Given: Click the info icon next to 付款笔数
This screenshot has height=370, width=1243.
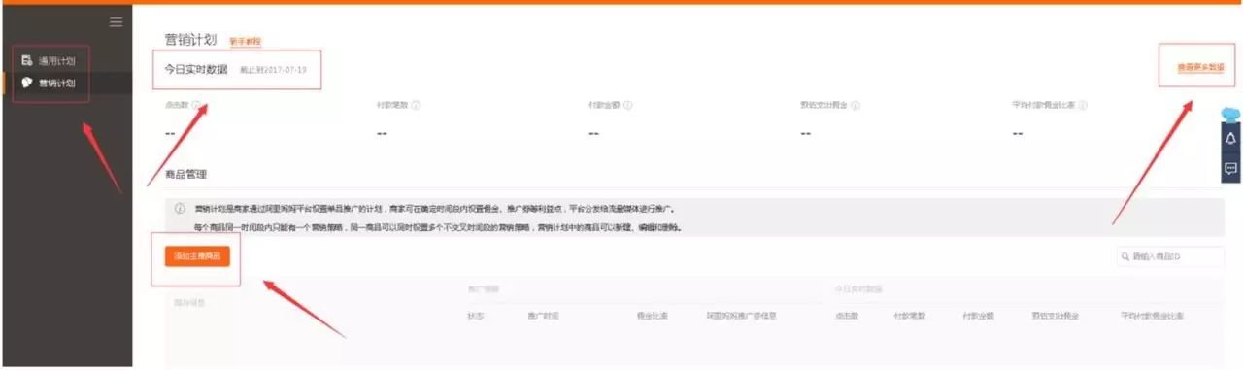Looking at the screenshot, I should pos(417,105).
